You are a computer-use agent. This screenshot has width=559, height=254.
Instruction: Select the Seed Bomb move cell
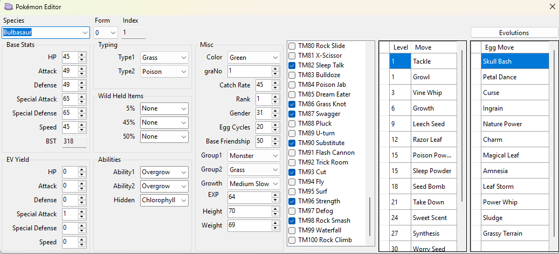tap(433, 187)
